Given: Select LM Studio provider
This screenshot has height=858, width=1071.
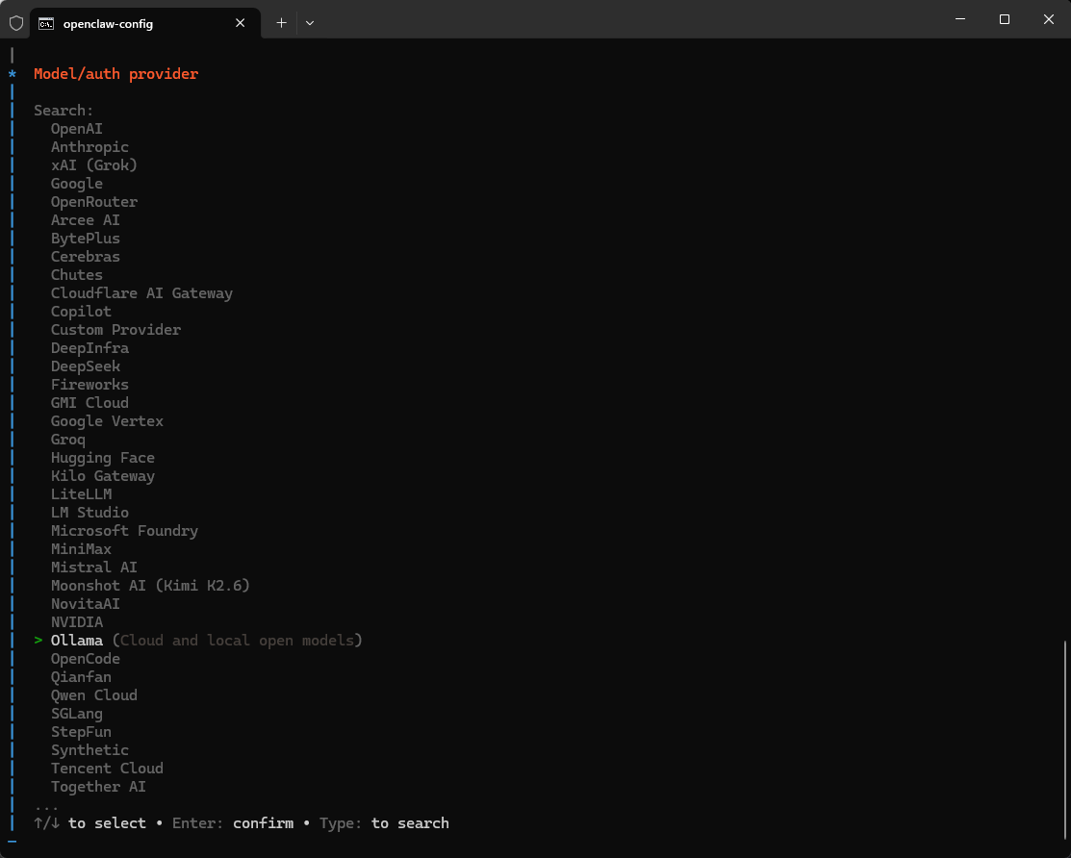Looking at the screenshot, I should point(89,513).
